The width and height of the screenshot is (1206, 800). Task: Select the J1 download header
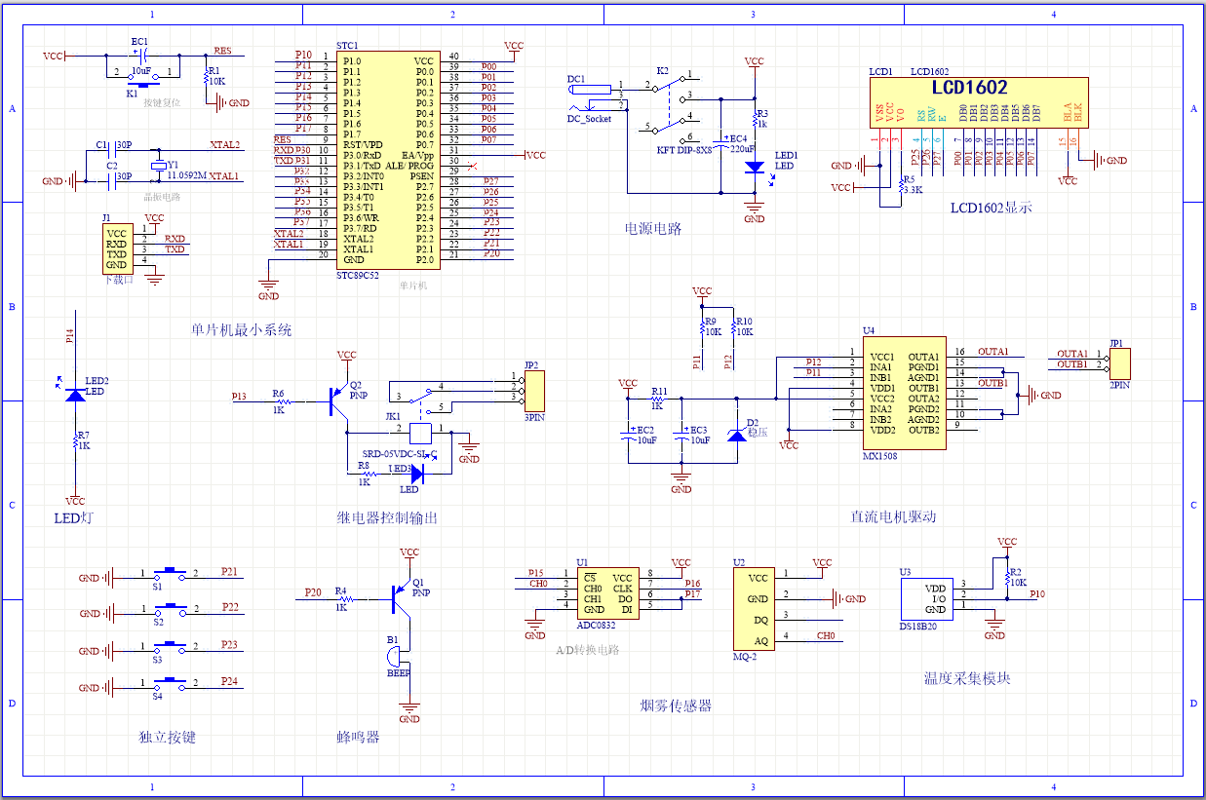tap(117, 248)
